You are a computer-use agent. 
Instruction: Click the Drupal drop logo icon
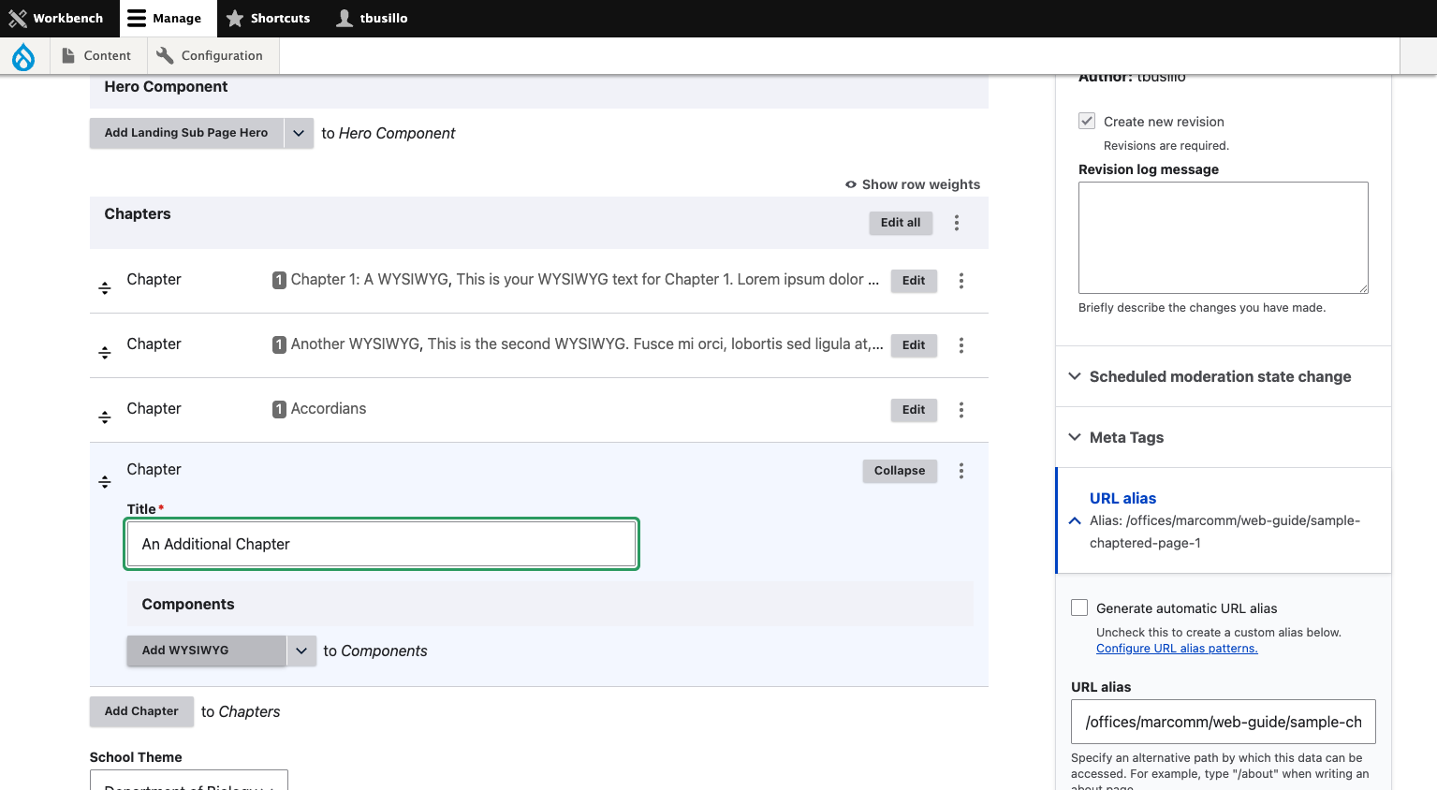(23, 56)
